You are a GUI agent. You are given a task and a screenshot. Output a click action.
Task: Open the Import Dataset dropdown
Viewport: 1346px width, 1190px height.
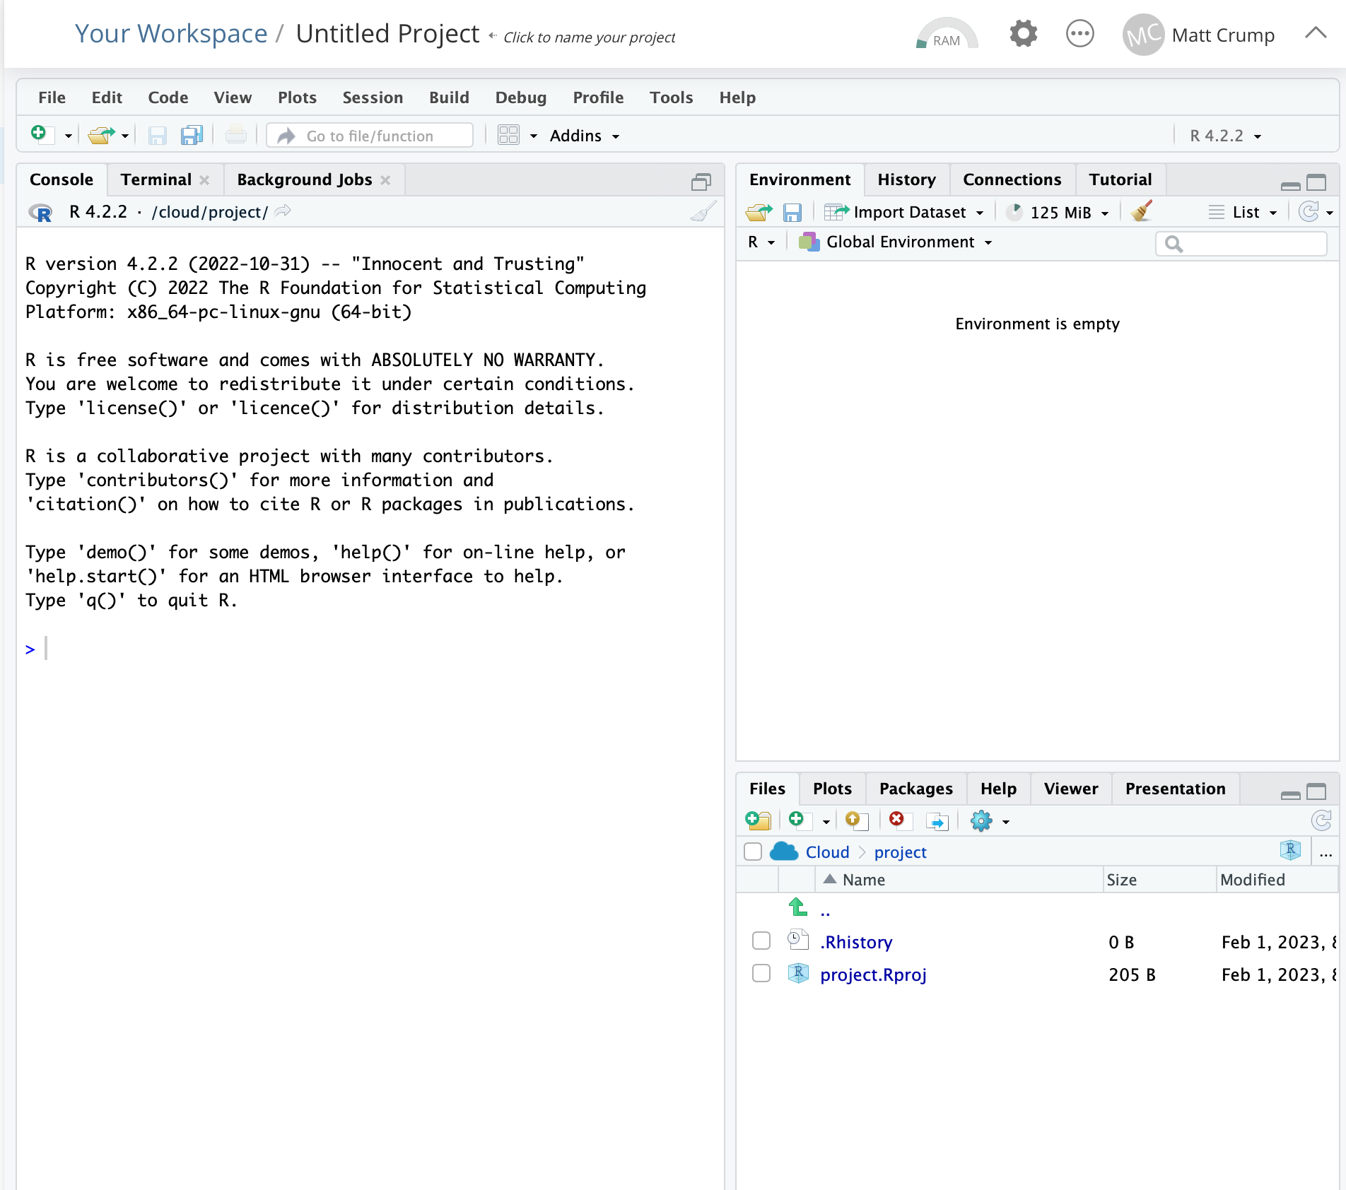click(x=904, y=212)
